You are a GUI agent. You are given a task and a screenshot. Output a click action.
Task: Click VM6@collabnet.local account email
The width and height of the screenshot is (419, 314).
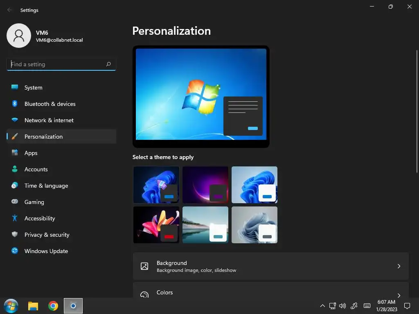click(x=59, y=40)
